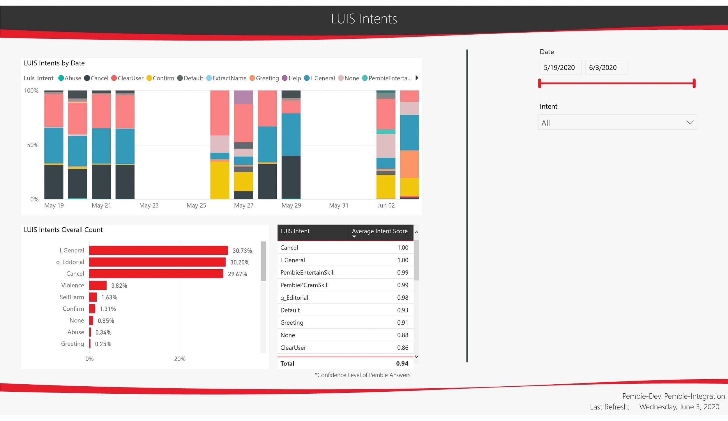This screenshot has height=421, width=728.
Task: Select the Greeting legend entry
Action: tap(264, 78)
